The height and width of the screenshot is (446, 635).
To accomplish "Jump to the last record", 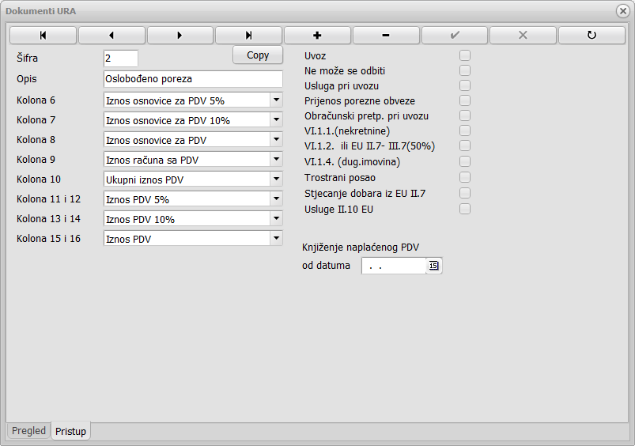I will coord(248,36).
